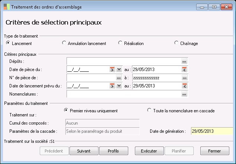This screenshot has width=236, height=164.
Task: Browse the 'N° de pièce' end lookup
Action: tap(184, 78)
